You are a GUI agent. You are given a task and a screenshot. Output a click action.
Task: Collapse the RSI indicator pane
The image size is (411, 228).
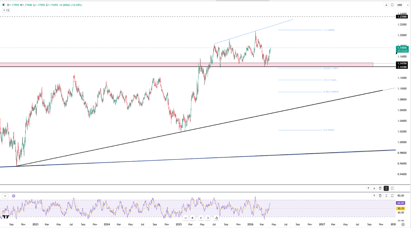click(x=386, y=196)
